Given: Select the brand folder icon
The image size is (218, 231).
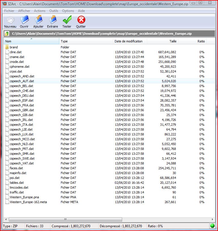Looking at the screenshot, I should click(7, 47).
